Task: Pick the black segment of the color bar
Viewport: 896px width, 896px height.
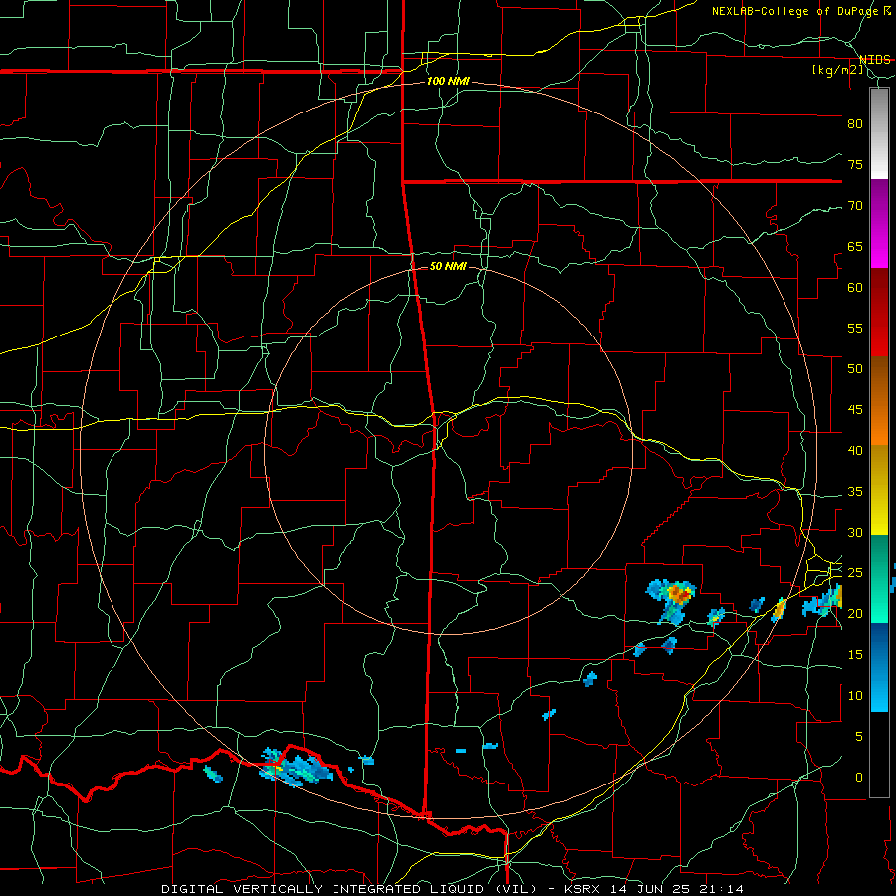Action: tap(879, 755)
